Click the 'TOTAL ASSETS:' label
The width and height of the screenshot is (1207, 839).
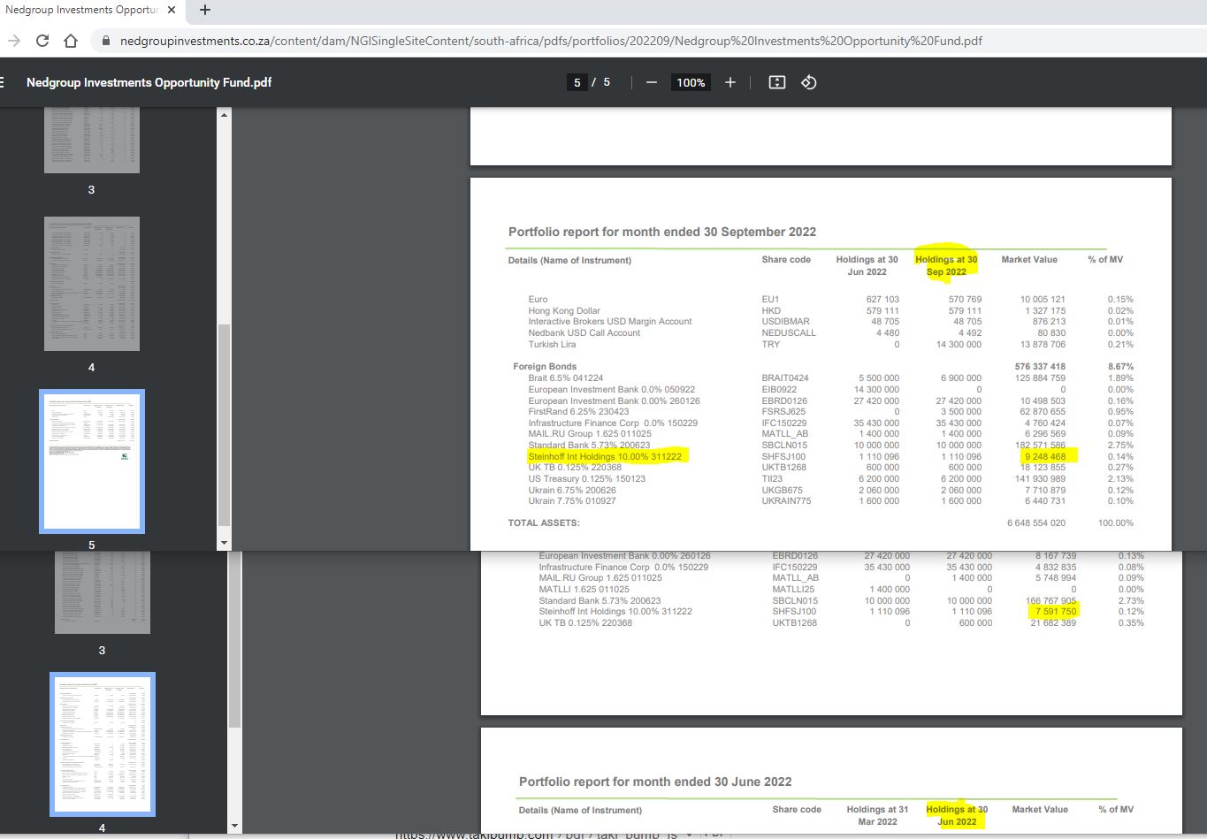click(544, 522)
